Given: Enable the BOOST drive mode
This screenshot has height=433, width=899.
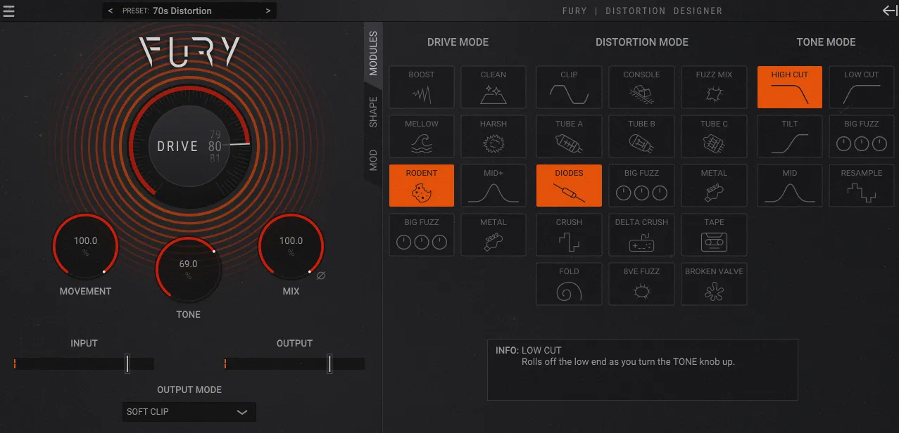Looking at the screenshot, I should point(421,86).
